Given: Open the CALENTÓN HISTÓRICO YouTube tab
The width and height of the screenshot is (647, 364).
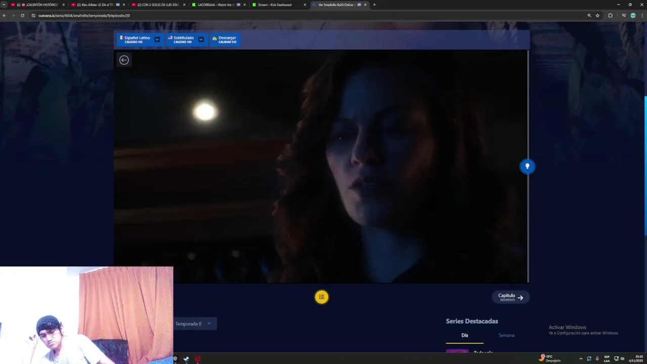Looking at the screenshot, I should [x=38, y=5].
